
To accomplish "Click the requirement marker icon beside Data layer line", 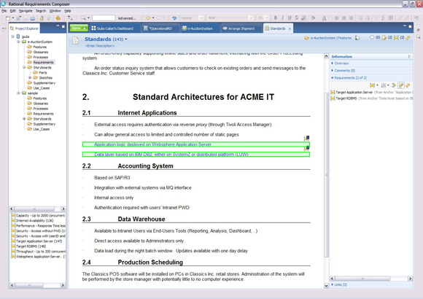I will (307, 148).
